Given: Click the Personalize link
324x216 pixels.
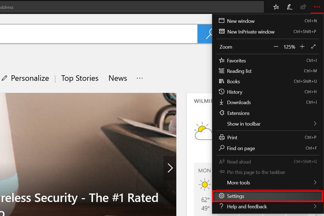Looking at the screenshot, I should click(x=30, y=78).
